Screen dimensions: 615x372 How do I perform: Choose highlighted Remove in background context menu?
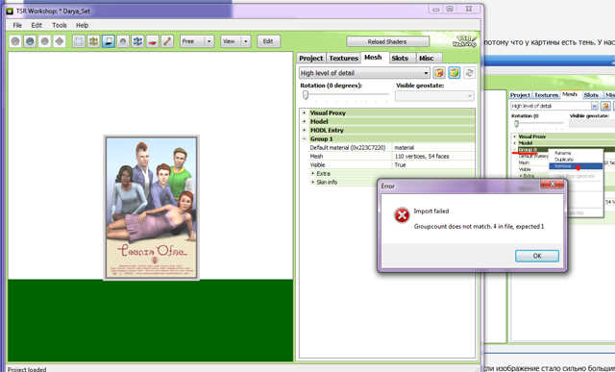576,166
